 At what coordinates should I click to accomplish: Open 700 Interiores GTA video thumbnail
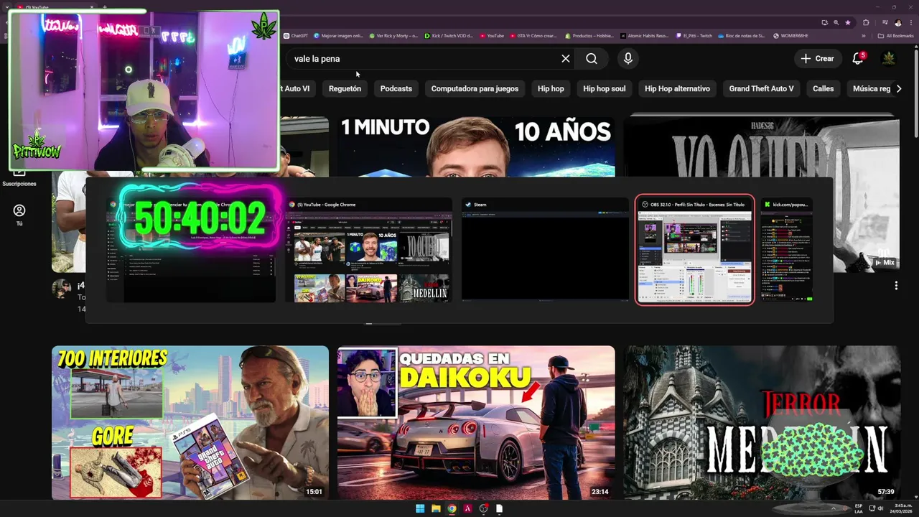pos(190,422)
